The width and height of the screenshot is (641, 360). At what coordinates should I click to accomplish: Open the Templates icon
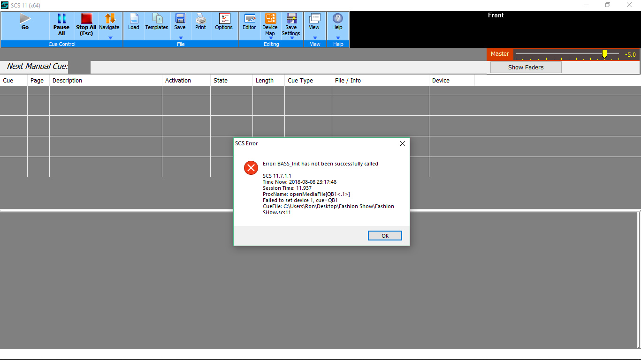157,19
